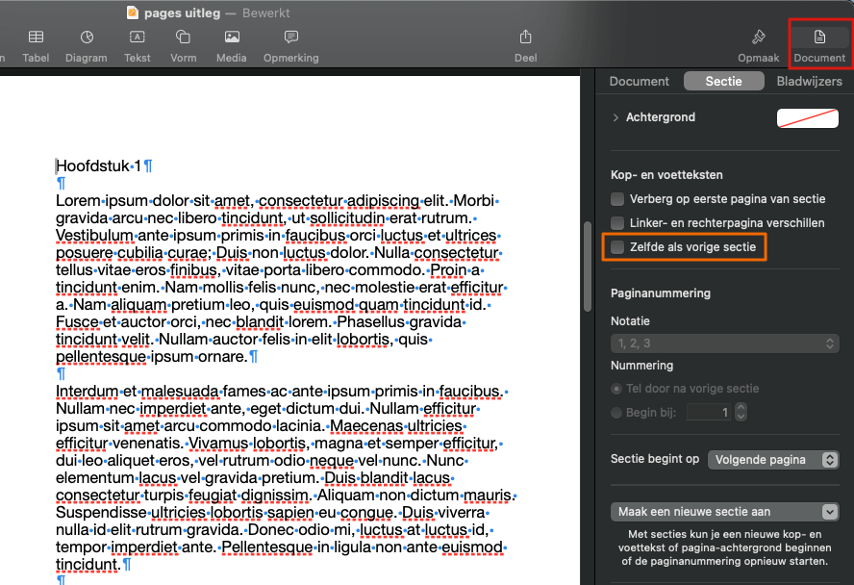Switch to the Document tab
Screen dimensions: 854x585
pos(639,81)
